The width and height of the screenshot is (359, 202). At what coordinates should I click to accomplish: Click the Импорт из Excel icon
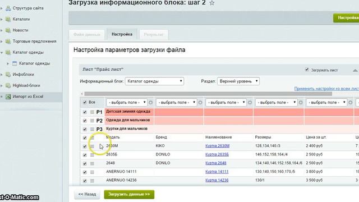point(8,97)
